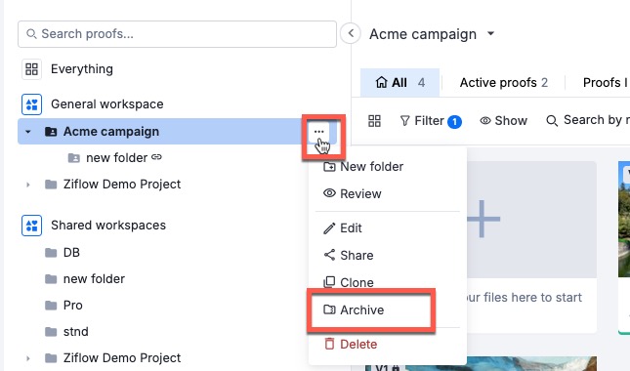The width and height of the screenshot is (630, 371).
Task: Click the Search by name field
Action: tap(588, 120)
